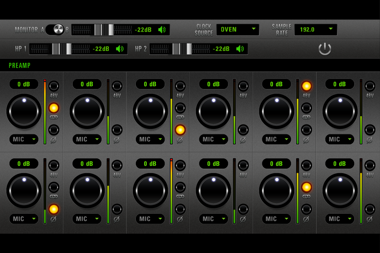The height and width of the screenshot is (253, 380).
Task: Link channels using channel 5's link button
Action: point(306,108)
